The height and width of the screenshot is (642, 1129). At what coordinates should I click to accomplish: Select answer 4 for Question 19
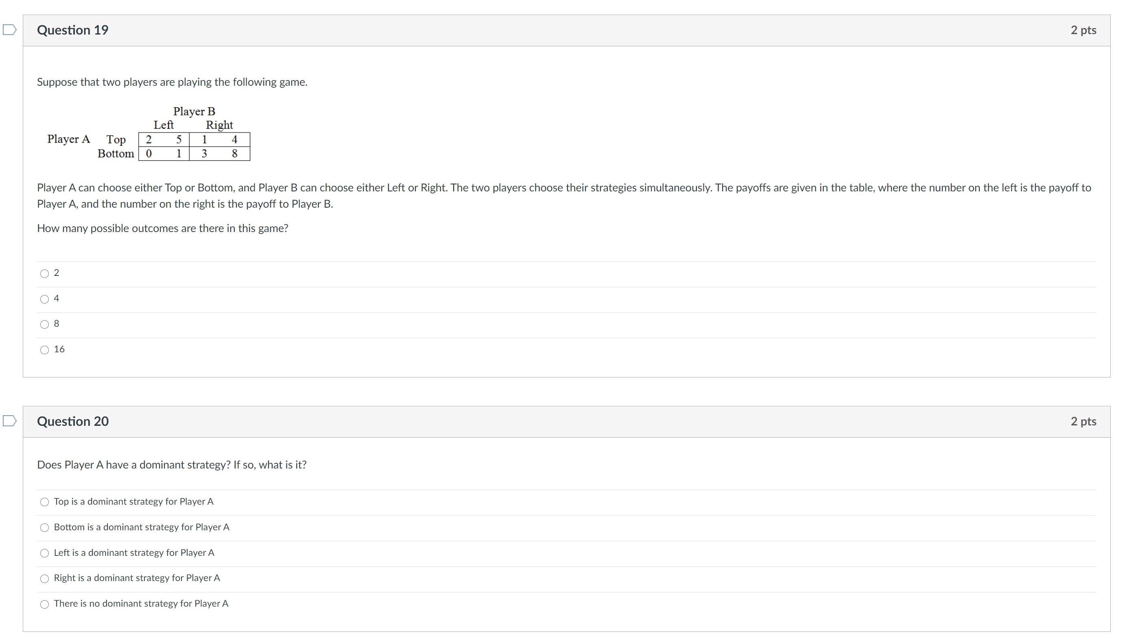[x=45, y=299]
